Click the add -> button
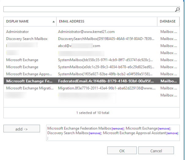Viewport: 185px width, 160px height. (22, 129)
